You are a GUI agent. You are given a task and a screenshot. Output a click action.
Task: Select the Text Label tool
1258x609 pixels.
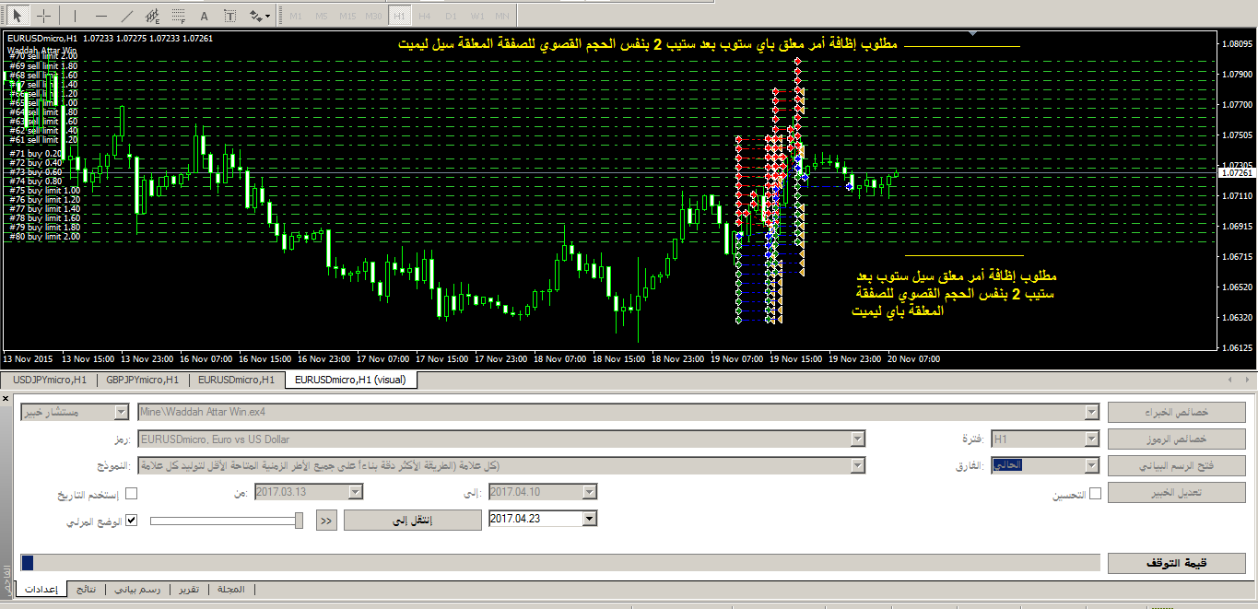click(x=229, y=16)
